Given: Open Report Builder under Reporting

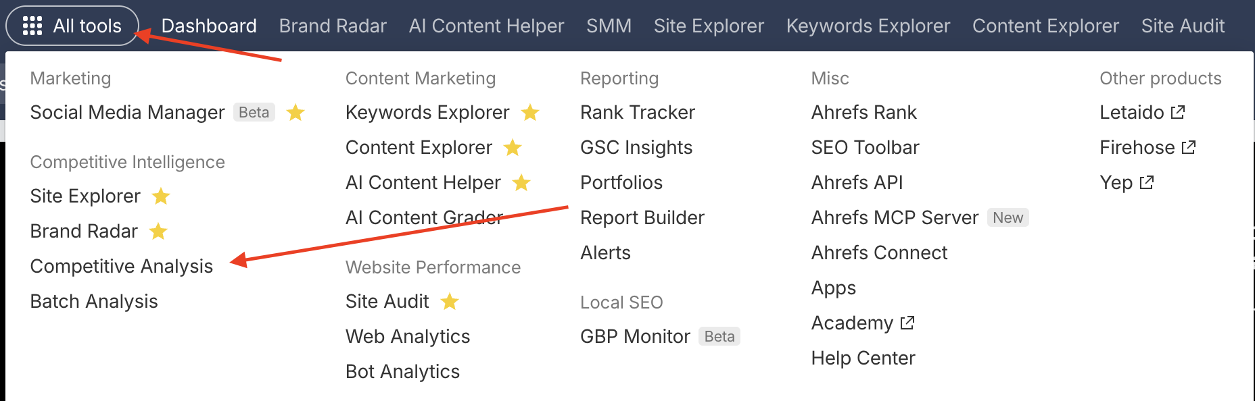Looking at the screenshot, I should pyautogui.click(x=642, y=217).
